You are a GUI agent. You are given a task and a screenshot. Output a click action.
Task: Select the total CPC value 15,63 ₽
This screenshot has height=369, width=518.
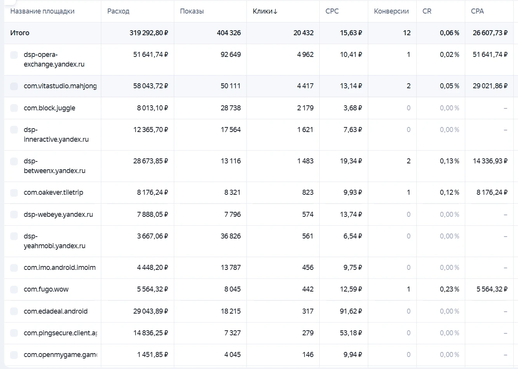351,33
